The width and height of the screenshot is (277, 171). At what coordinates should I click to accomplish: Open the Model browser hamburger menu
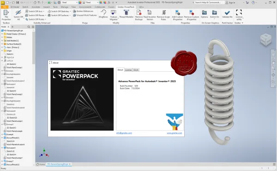click(33, 27)
